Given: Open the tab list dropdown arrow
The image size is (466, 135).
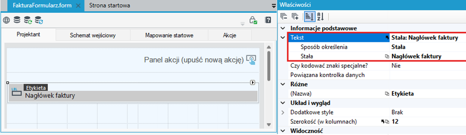Looking at the screenshot, I should click(274, 6).
